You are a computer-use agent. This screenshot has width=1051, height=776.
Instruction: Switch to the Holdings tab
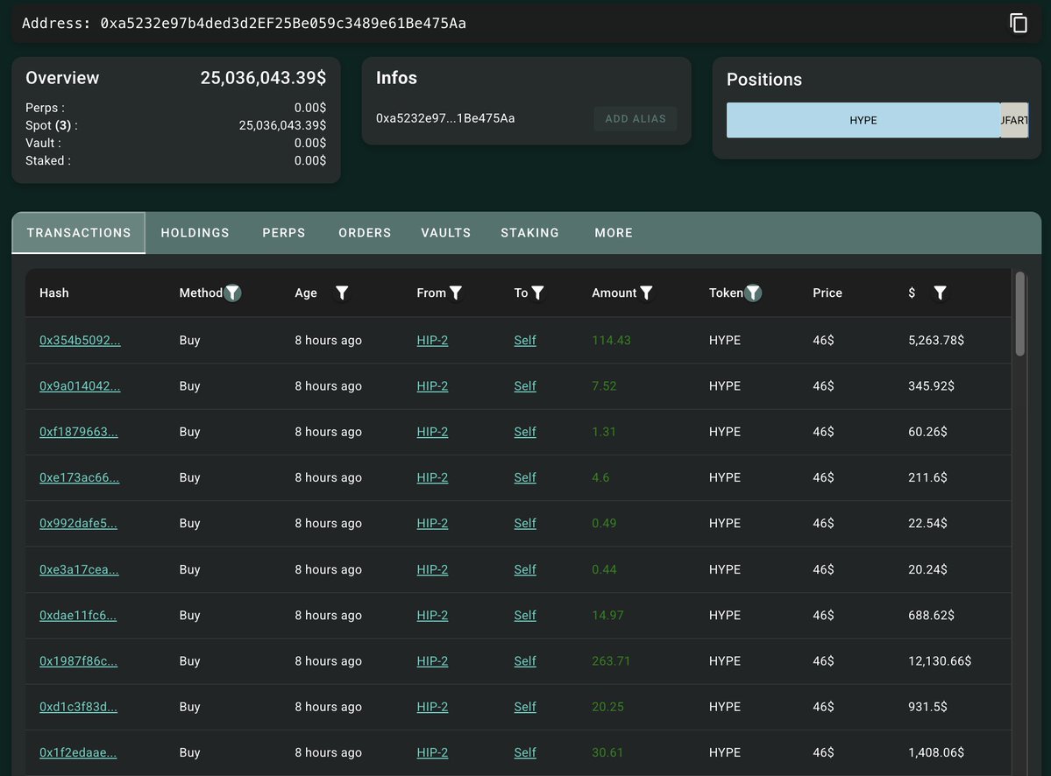pyautogui.click(x=195, y=233)
